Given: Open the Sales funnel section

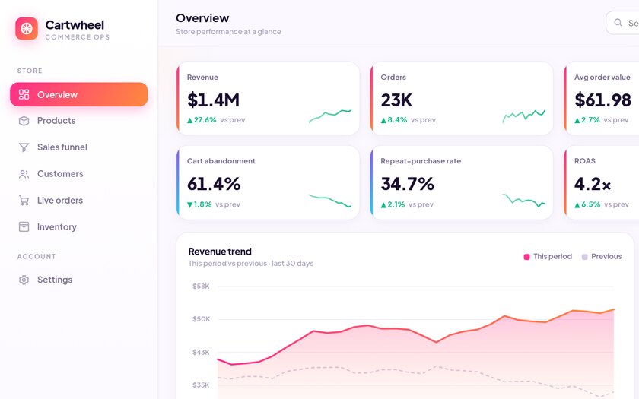Looking at the screenshot, I should (x=78, y=147).
